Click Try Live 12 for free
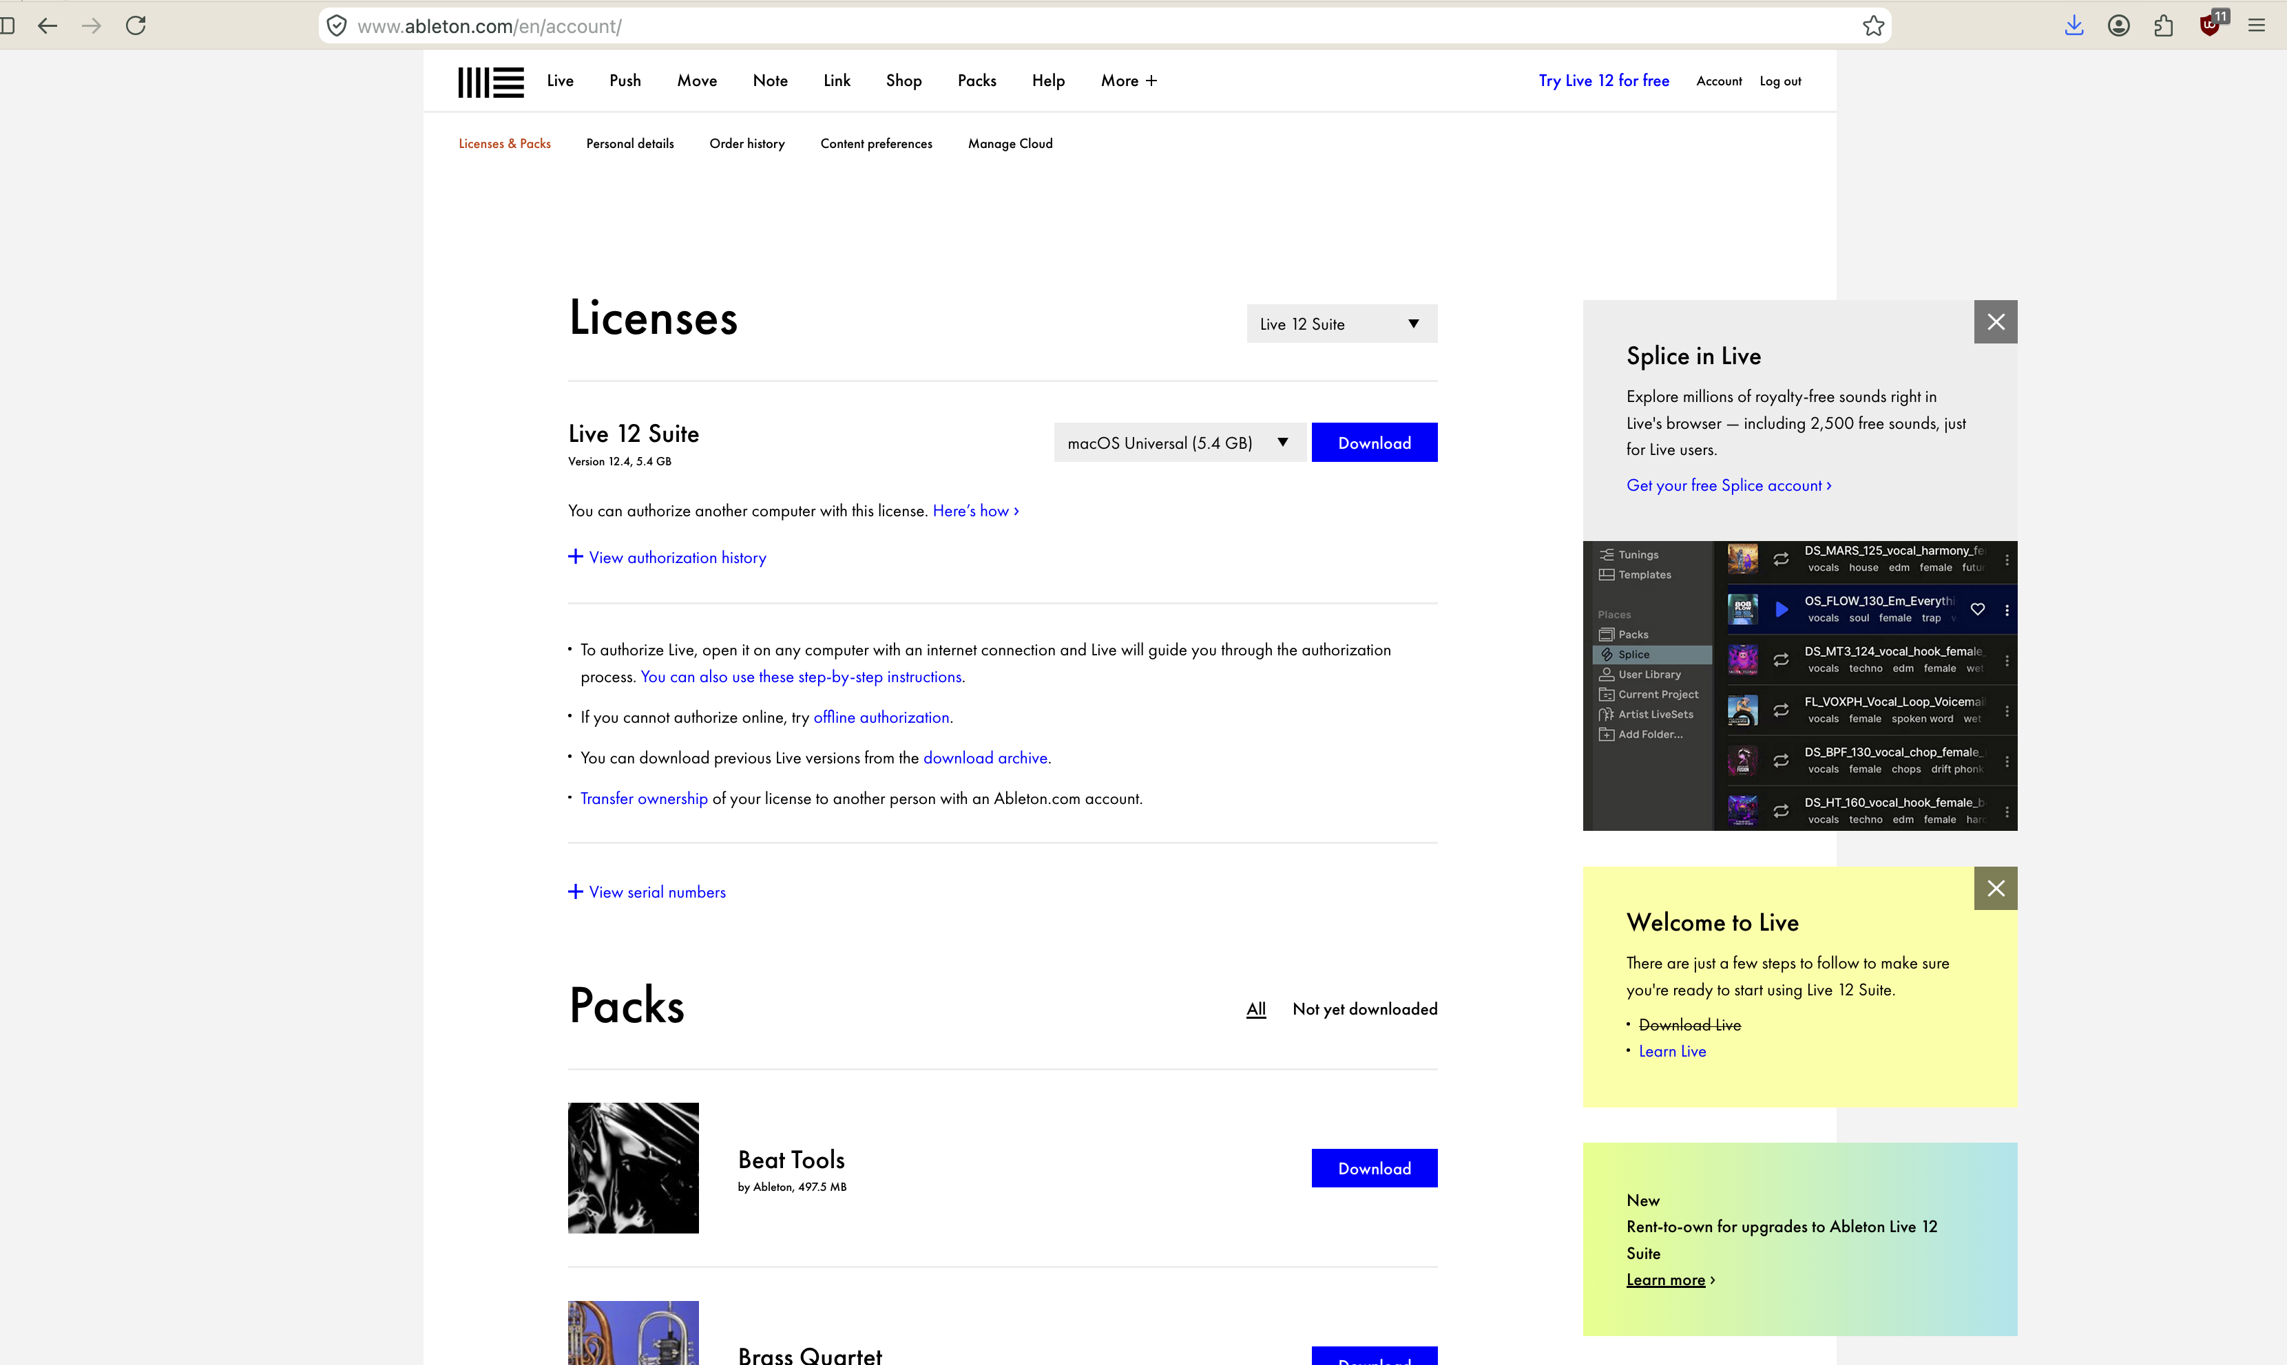 [1603, 81]
